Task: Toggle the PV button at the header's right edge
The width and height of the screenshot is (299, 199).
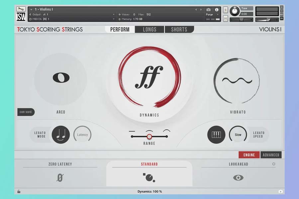Action: (282, 19)
